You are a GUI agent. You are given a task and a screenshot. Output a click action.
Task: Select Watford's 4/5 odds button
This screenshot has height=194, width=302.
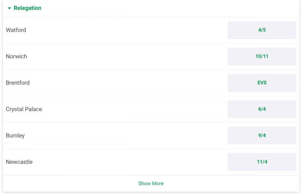(x=262, y=30)
